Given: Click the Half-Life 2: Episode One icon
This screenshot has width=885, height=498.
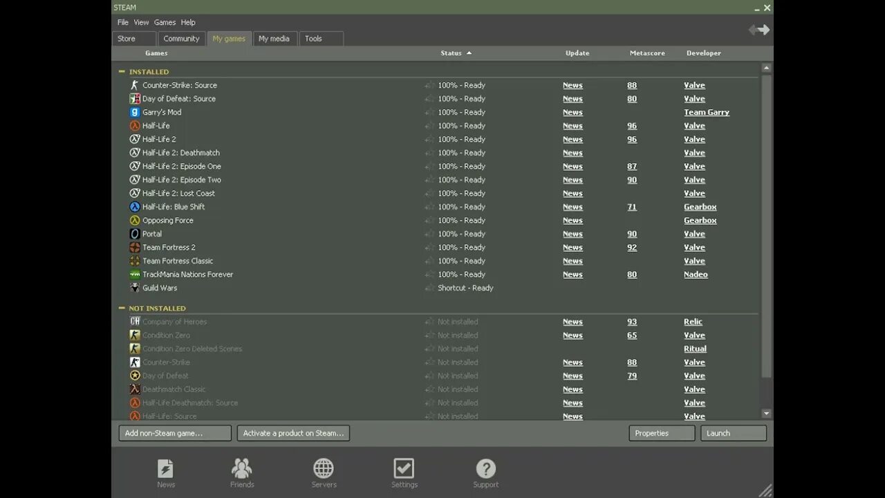Looking at the screenshot, I should click(135, 166).
